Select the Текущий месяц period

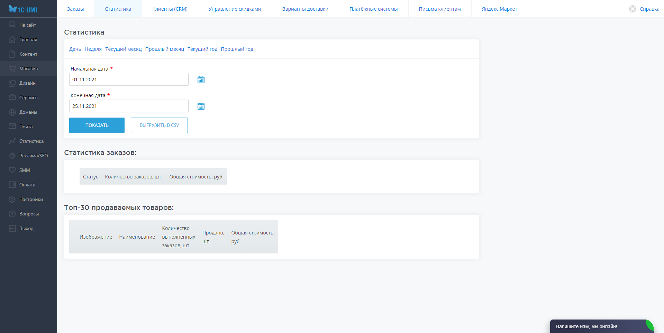coord(124,49)
